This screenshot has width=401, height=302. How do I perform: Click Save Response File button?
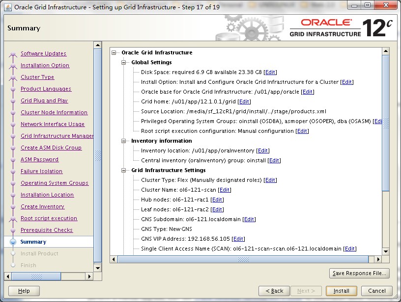point(359,273)
